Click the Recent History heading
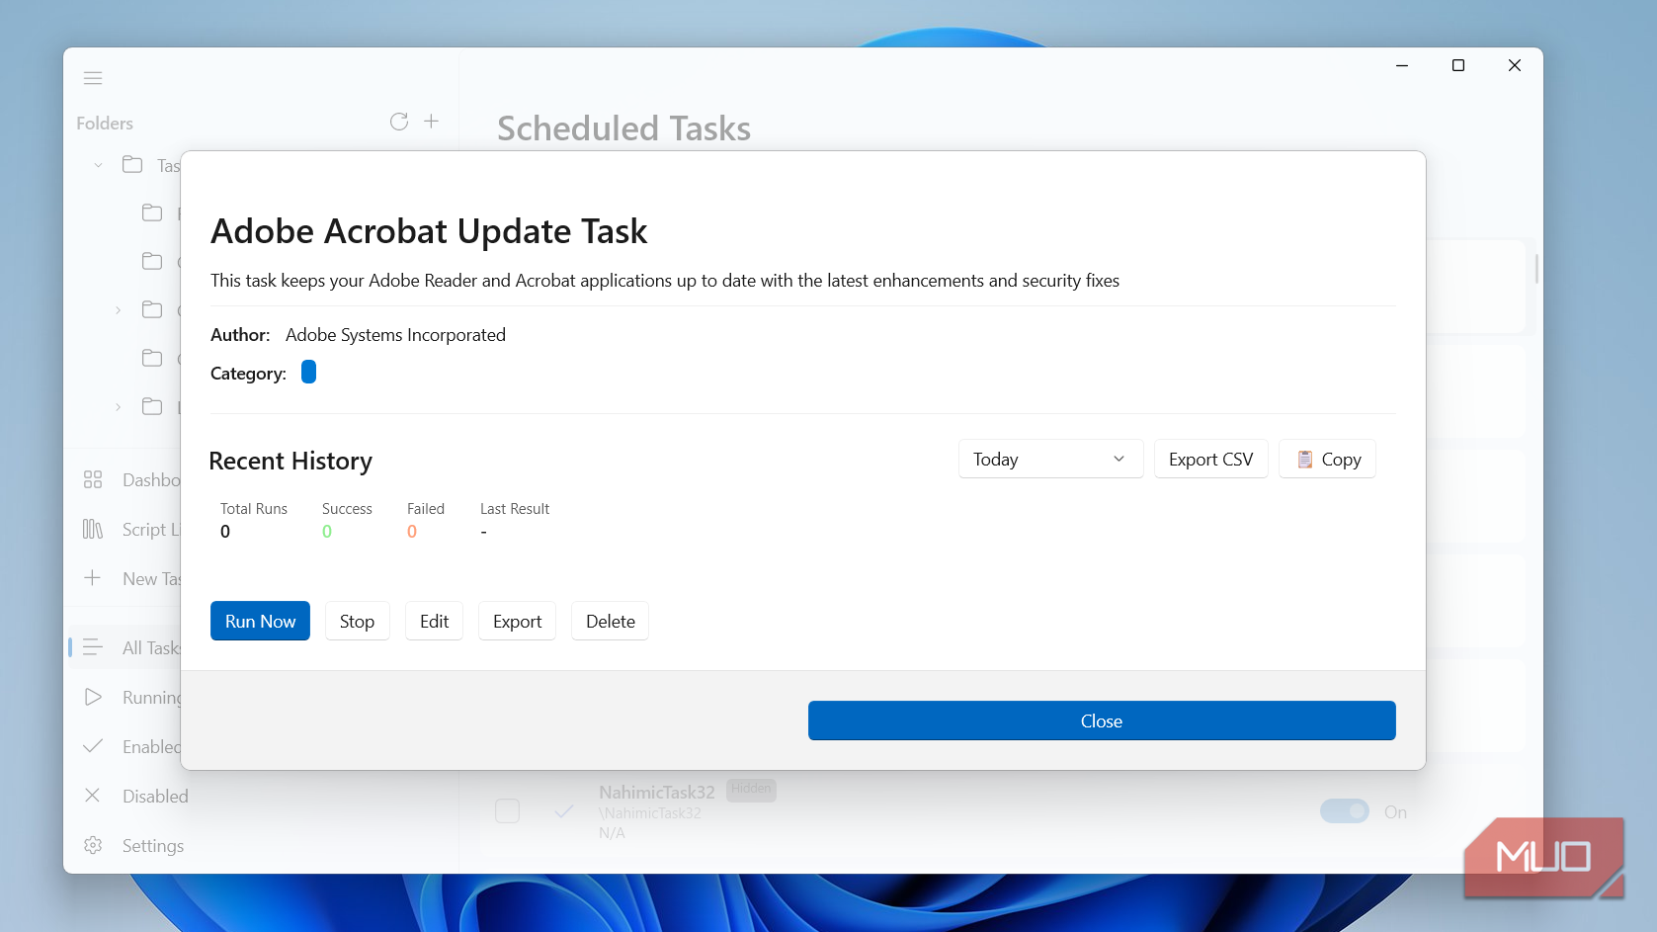This screenshot has height=932, width=1657. coord(290,462)
